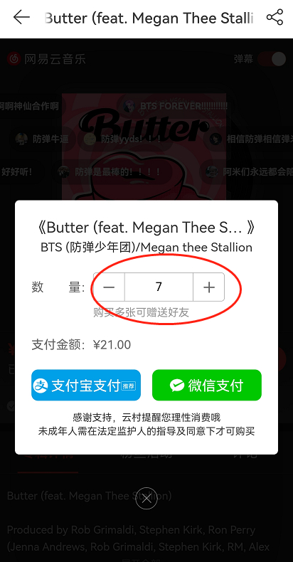
Task: Click the WeChat logo icon
Action: pos(177,386)
